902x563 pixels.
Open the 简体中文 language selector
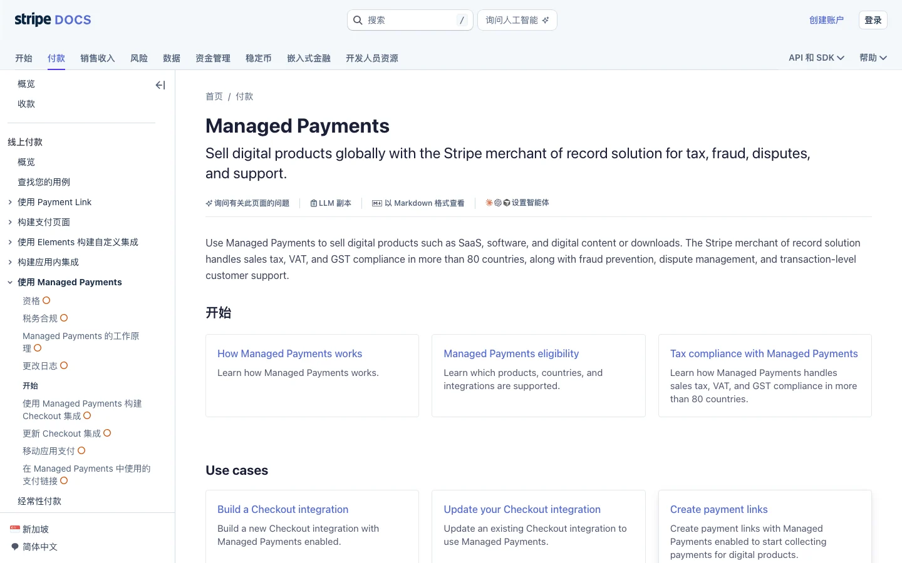pyautogui.click(x=34, y=547)
